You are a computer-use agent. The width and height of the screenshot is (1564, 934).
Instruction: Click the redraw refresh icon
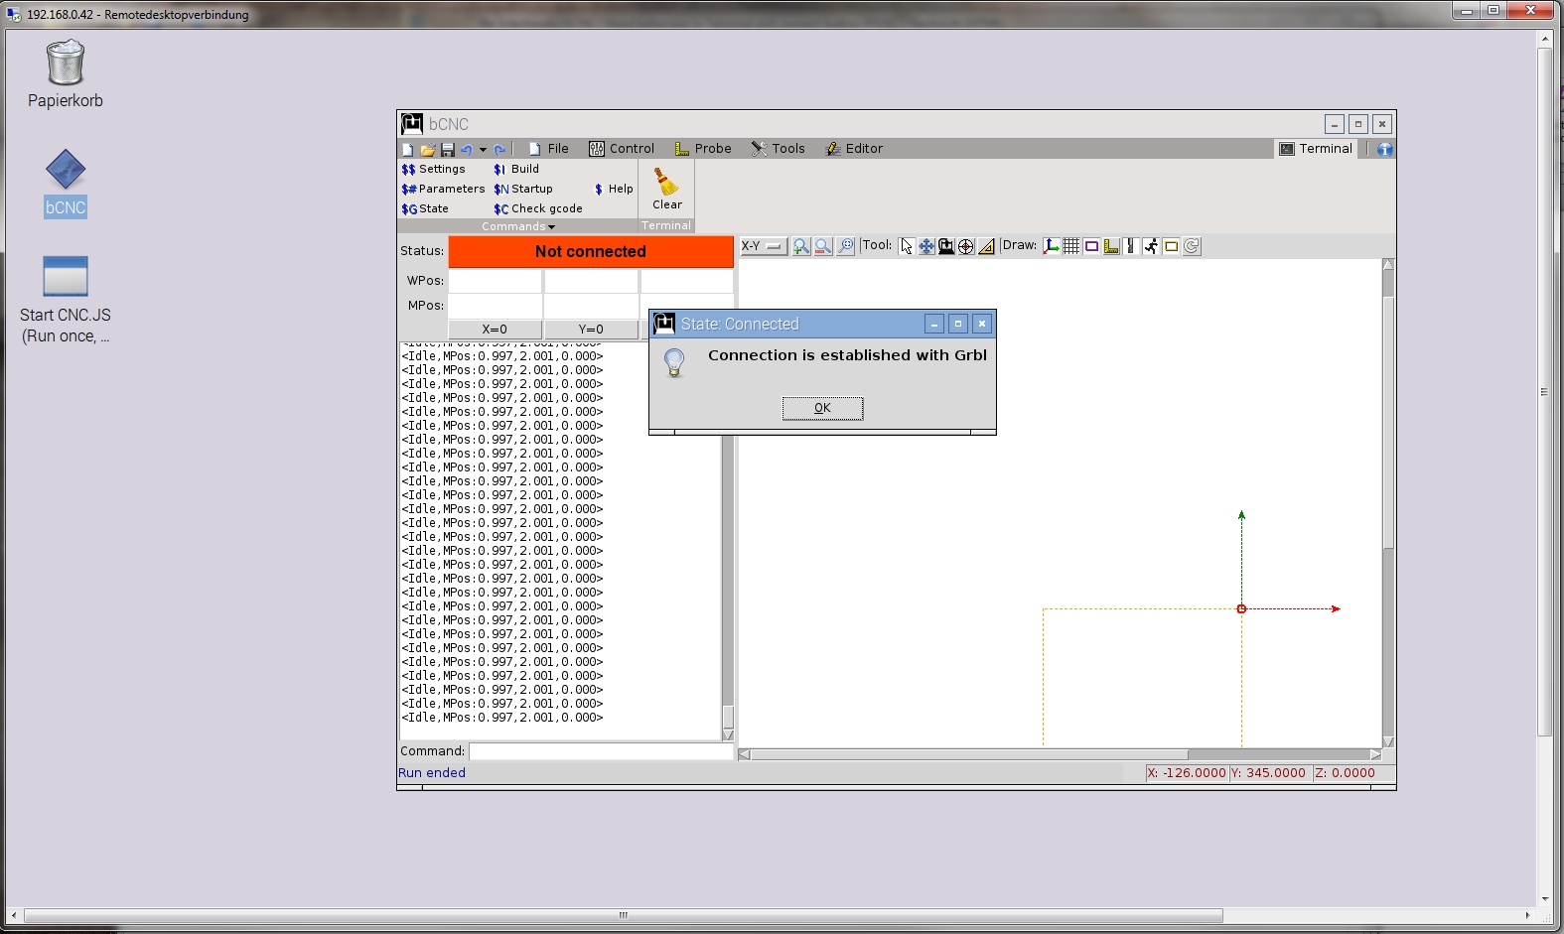click(1192, 246)
